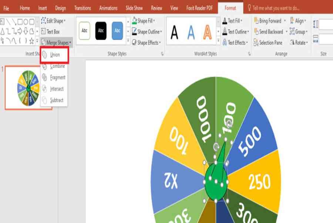
Task: Choose Fragment from Merge Shapes menu
Action: click(54, 77)
